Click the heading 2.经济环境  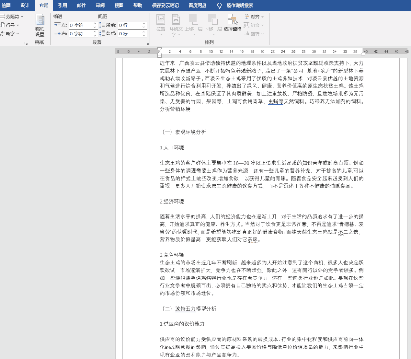tap(172, 201)
